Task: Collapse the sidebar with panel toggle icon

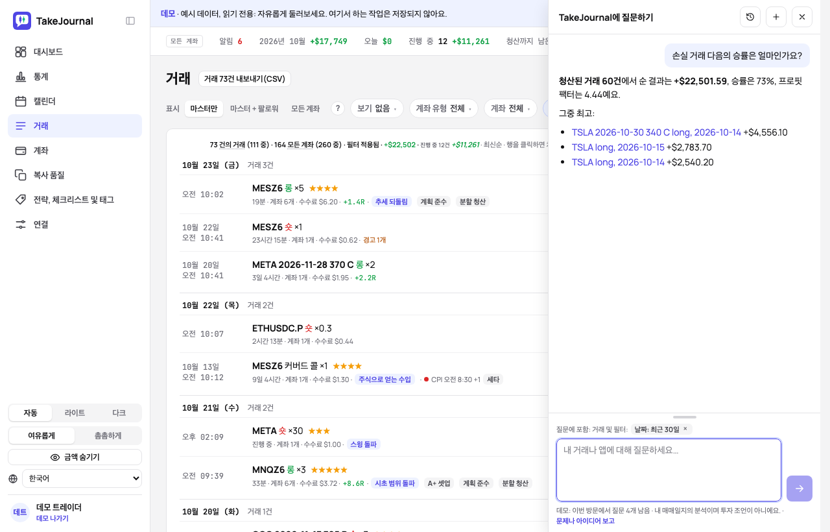Action: [130, 21]
